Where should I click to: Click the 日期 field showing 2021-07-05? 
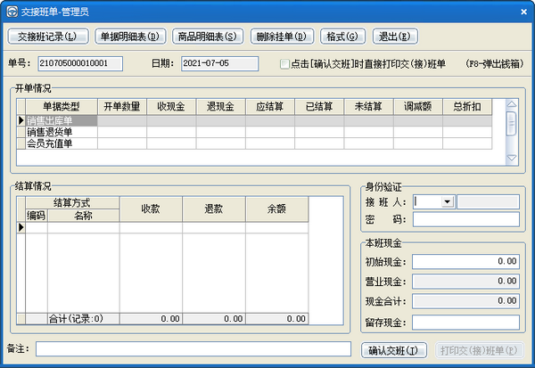point(218,64)
